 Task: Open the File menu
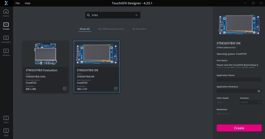[18, 3]
